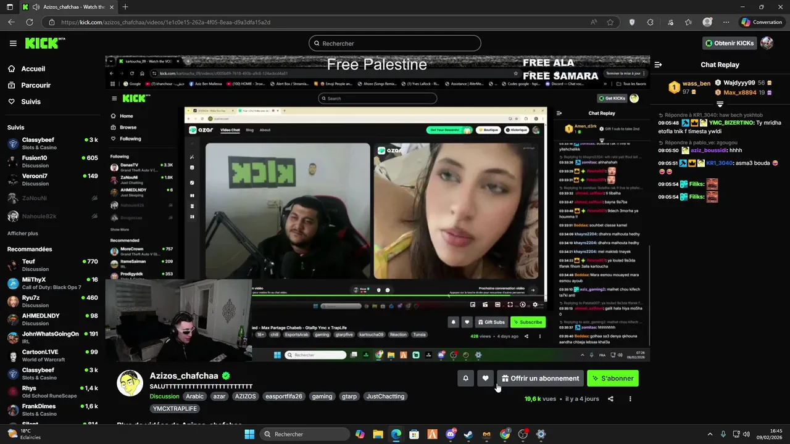Image resolution: width=790 pixels, height=444 pixels.
Task: Open the Edge profile icon
Action: pyautogui.click(x=707, y=22)
